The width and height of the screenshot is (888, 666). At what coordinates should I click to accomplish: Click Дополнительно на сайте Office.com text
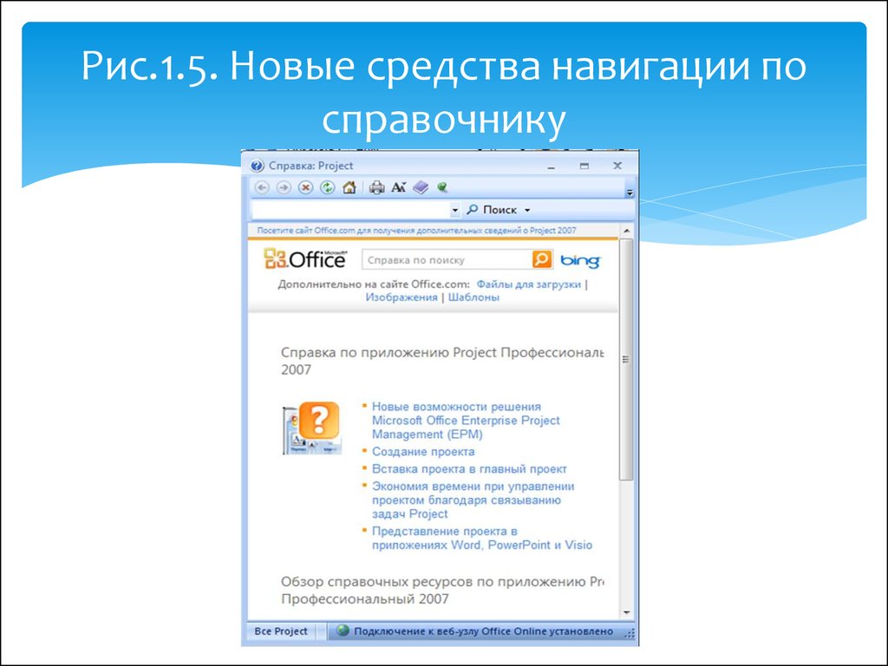click(374, 284)
